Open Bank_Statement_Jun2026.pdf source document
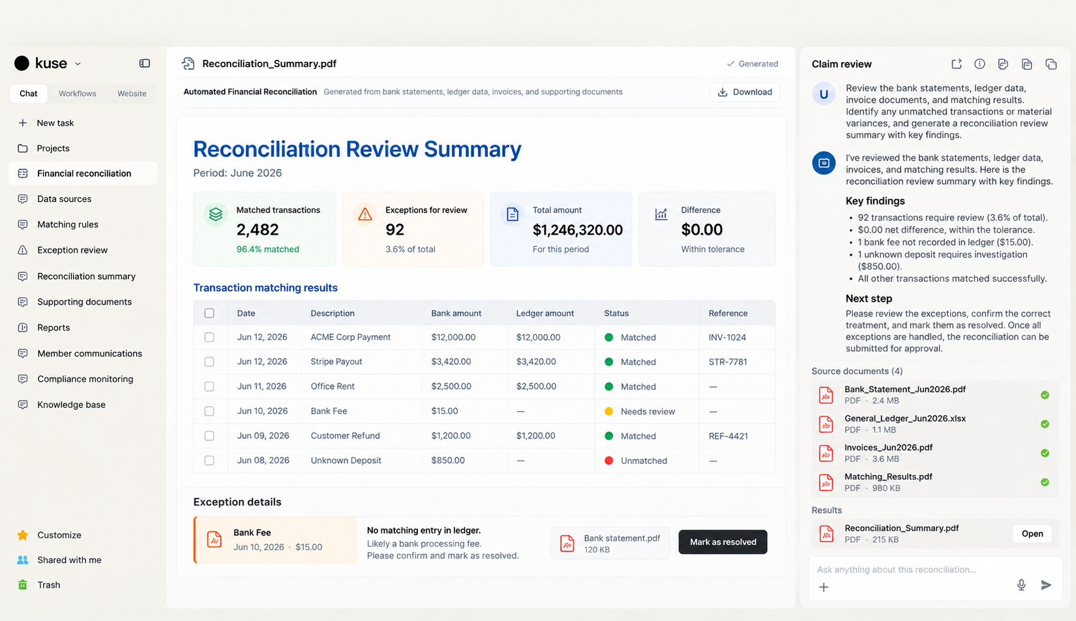The width and height of the screenshot is (1076, 621). point(934,394)
